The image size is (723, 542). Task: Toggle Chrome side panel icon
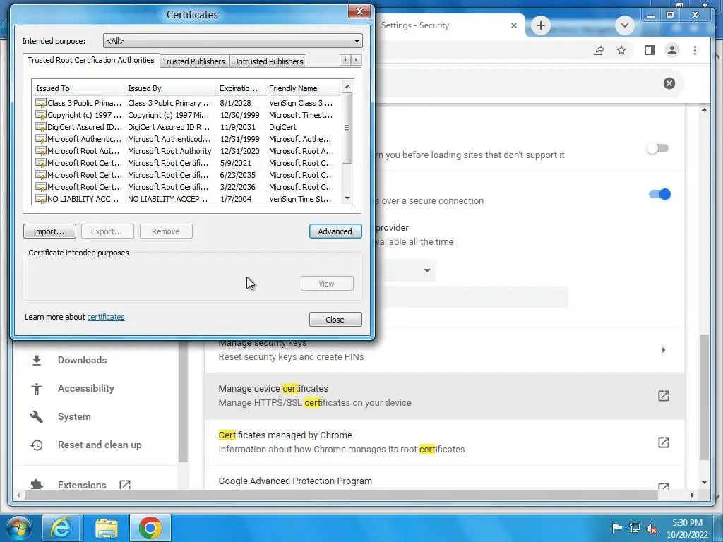pos(650,50)
